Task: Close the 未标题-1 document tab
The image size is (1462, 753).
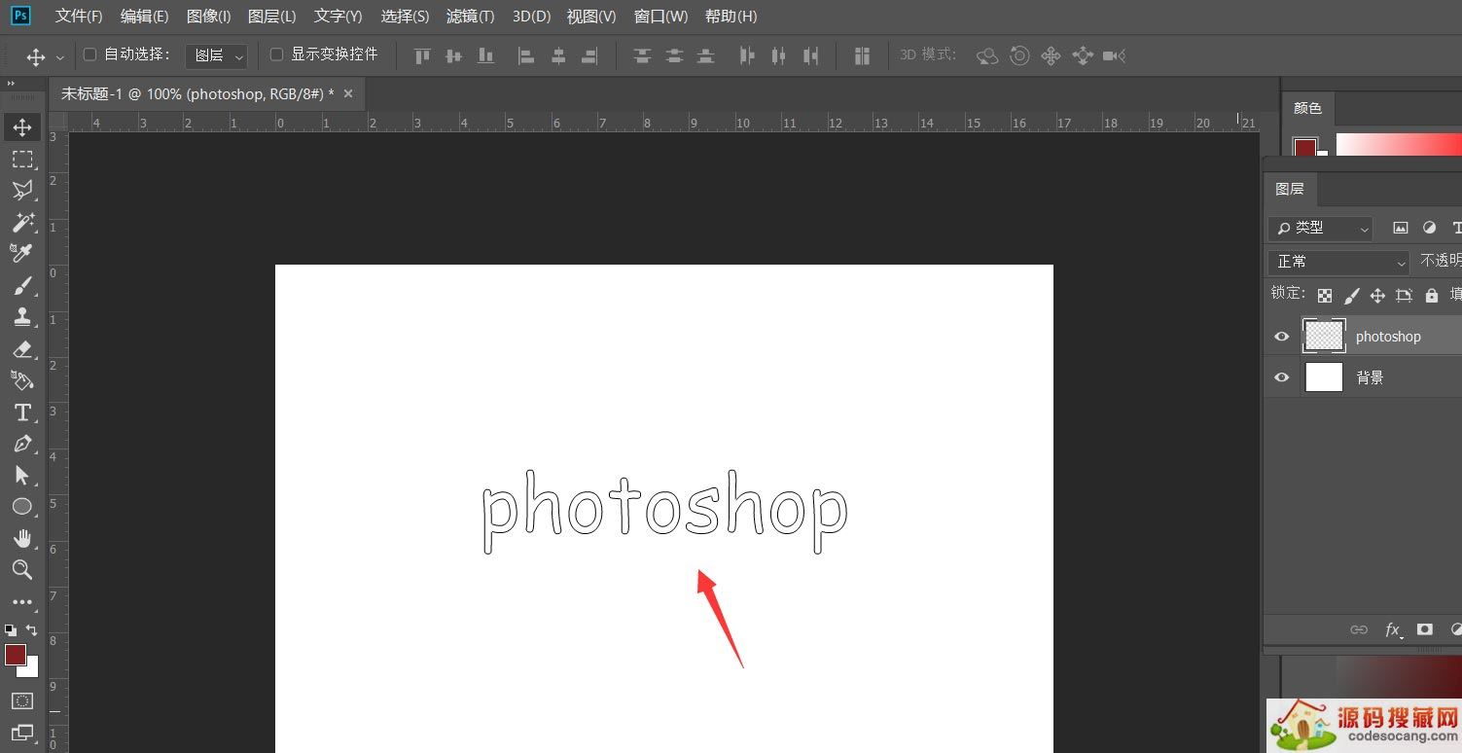Action: tap(348, 93)
